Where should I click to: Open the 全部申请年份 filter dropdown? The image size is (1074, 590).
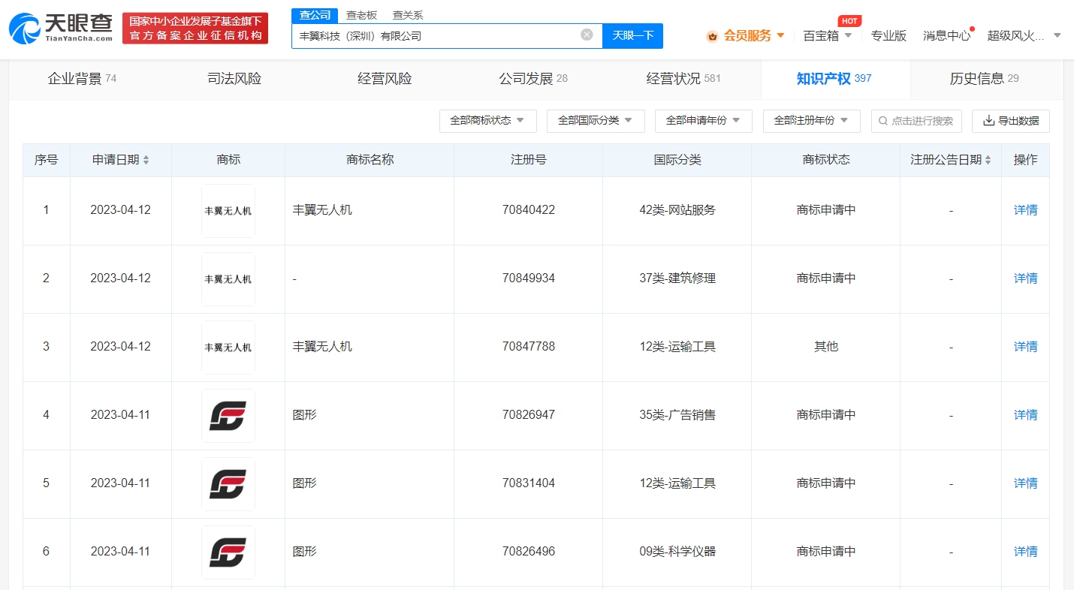tap(704, 121)
